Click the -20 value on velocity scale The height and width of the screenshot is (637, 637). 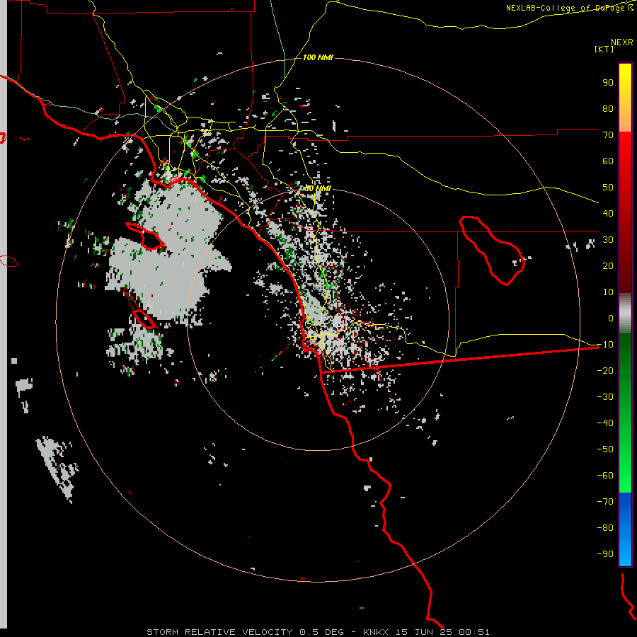[605, 370]
